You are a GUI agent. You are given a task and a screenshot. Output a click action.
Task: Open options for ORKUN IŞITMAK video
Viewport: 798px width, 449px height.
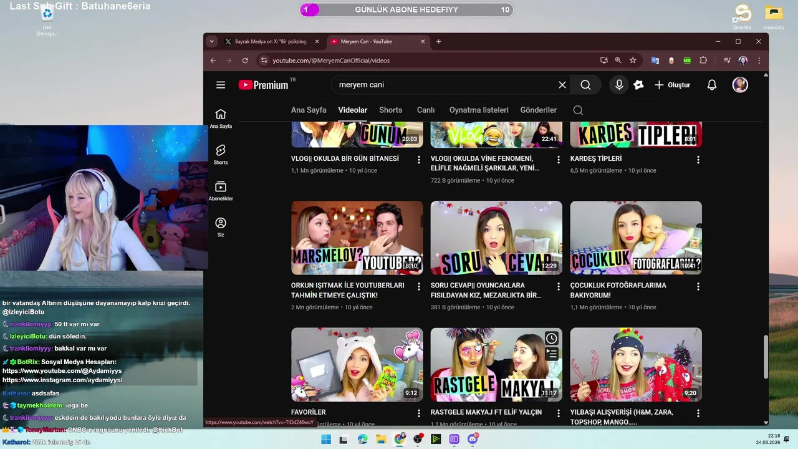point(419,286)
